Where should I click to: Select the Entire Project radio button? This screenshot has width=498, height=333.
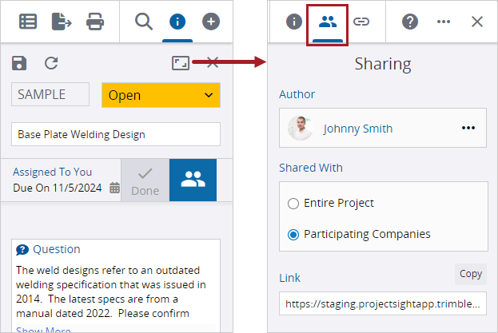pyautogui.click(x=293, y=204)
